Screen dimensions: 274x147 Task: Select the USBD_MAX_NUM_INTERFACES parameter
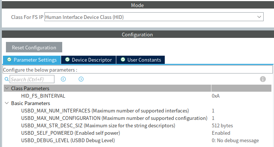point(105,111)
